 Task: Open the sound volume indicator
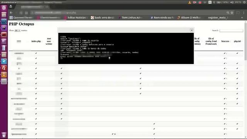(x=232, y=2)
